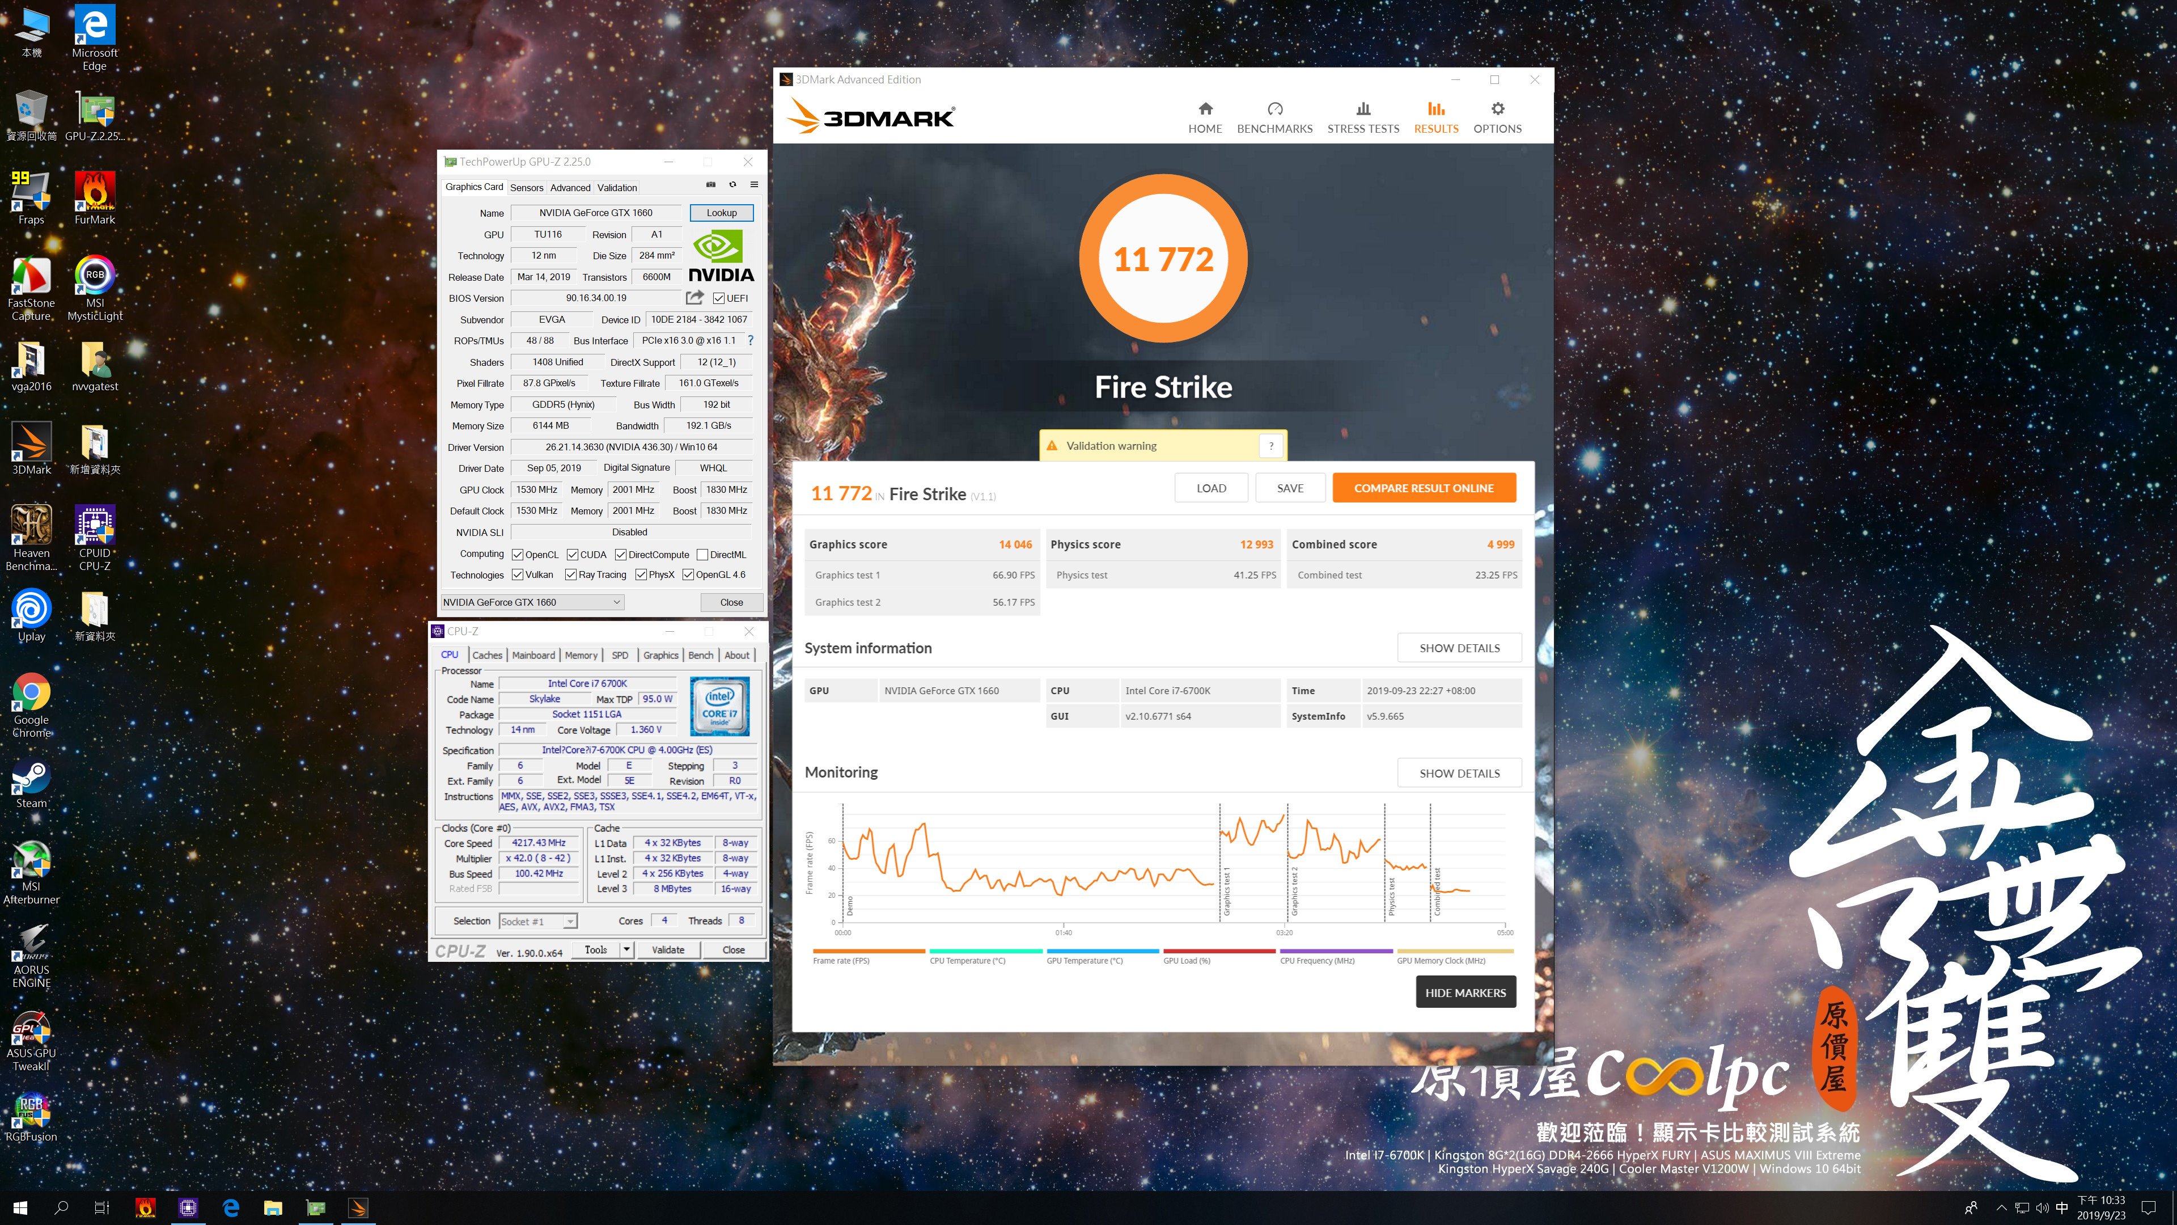Toggle the PhysX checkbox
This screenshot has width=2177, height=1225.
tap(641, 575)
